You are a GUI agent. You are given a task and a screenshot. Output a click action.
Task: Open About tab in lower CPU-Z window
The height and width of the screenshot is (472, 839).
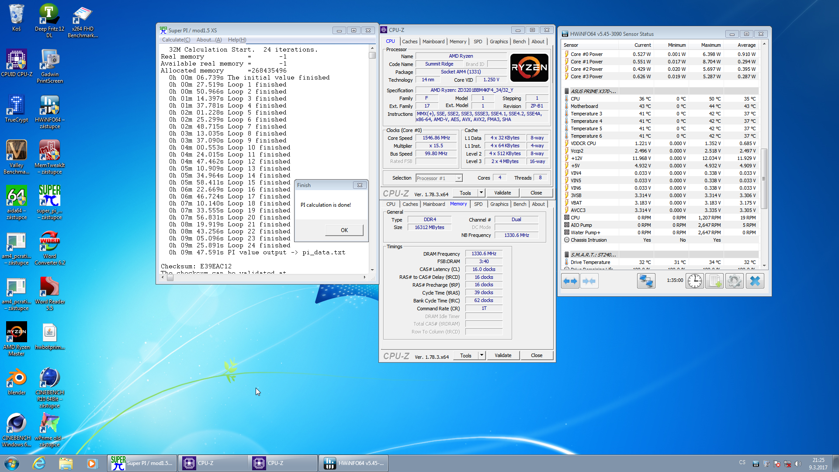point(538,204)
